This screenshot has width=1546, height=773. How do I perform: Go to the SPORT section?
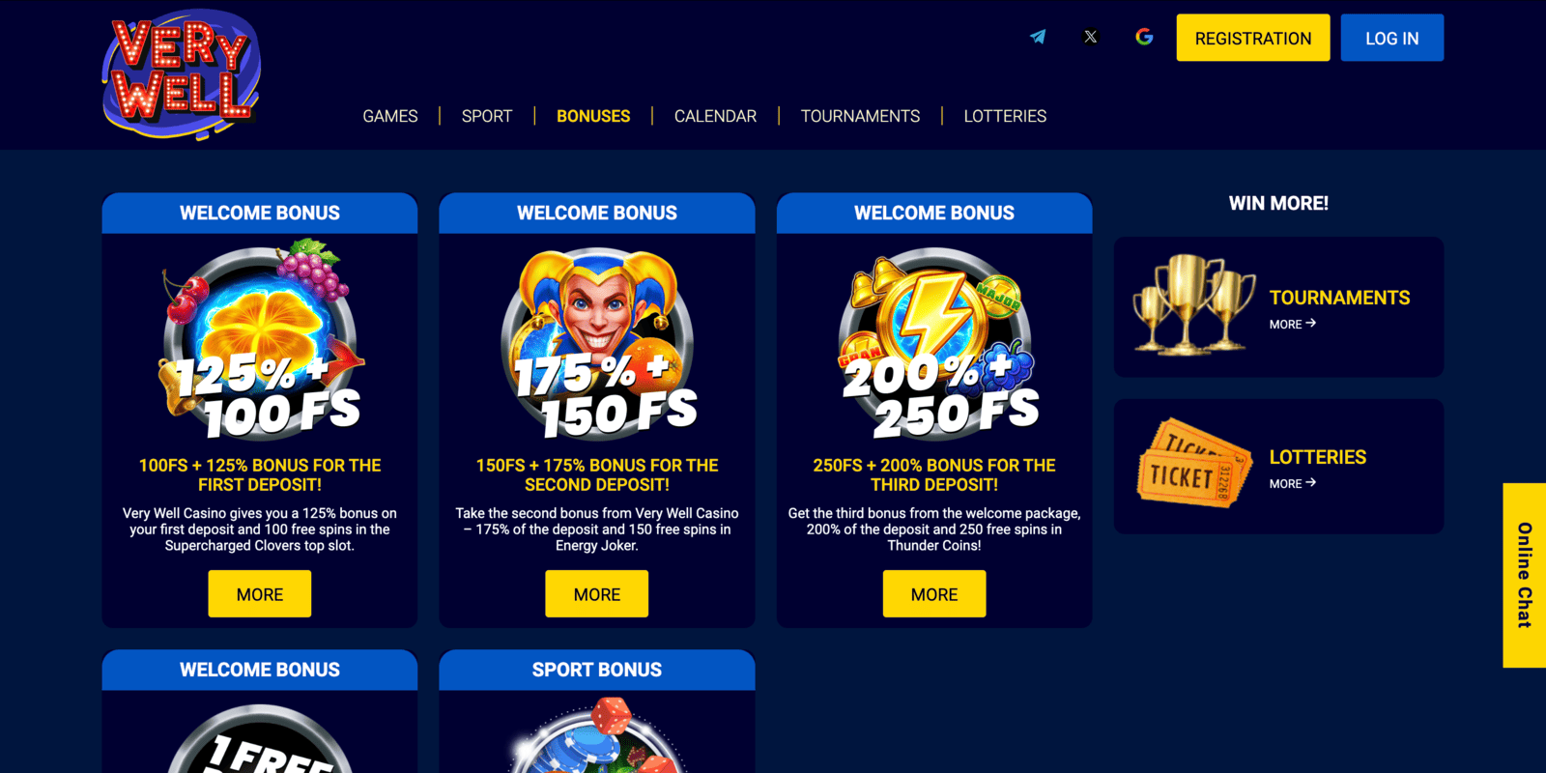(x=487, y=116)
